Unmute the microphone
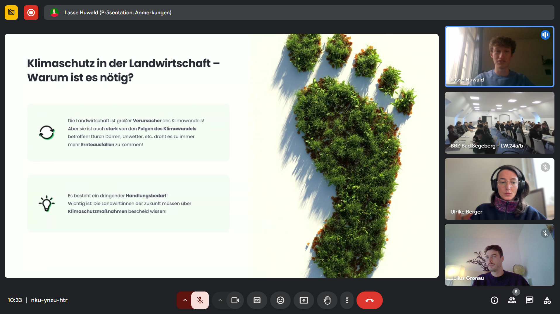Viewport: 560px width, 314px height. pyautogui.click(x=200, y=300)
